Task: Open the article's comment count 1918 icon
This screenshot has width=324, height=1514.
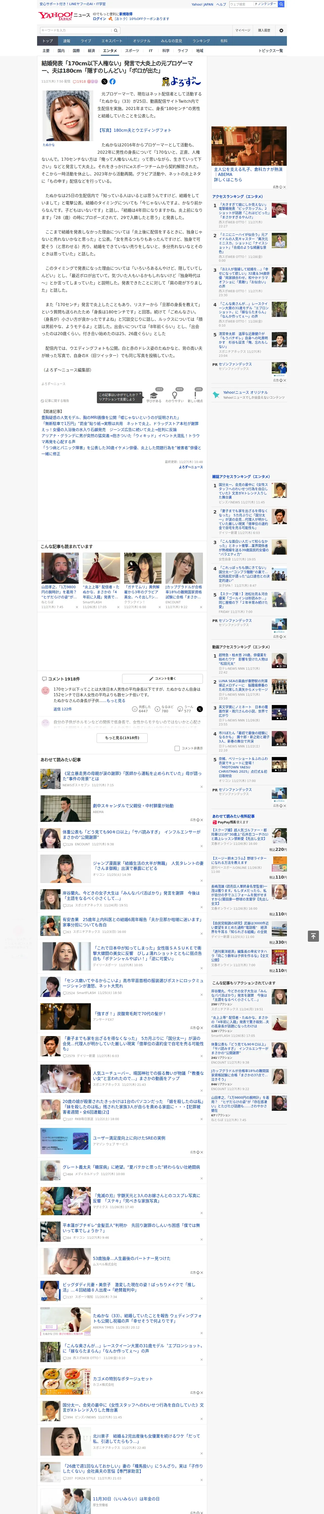Action: 79,82
